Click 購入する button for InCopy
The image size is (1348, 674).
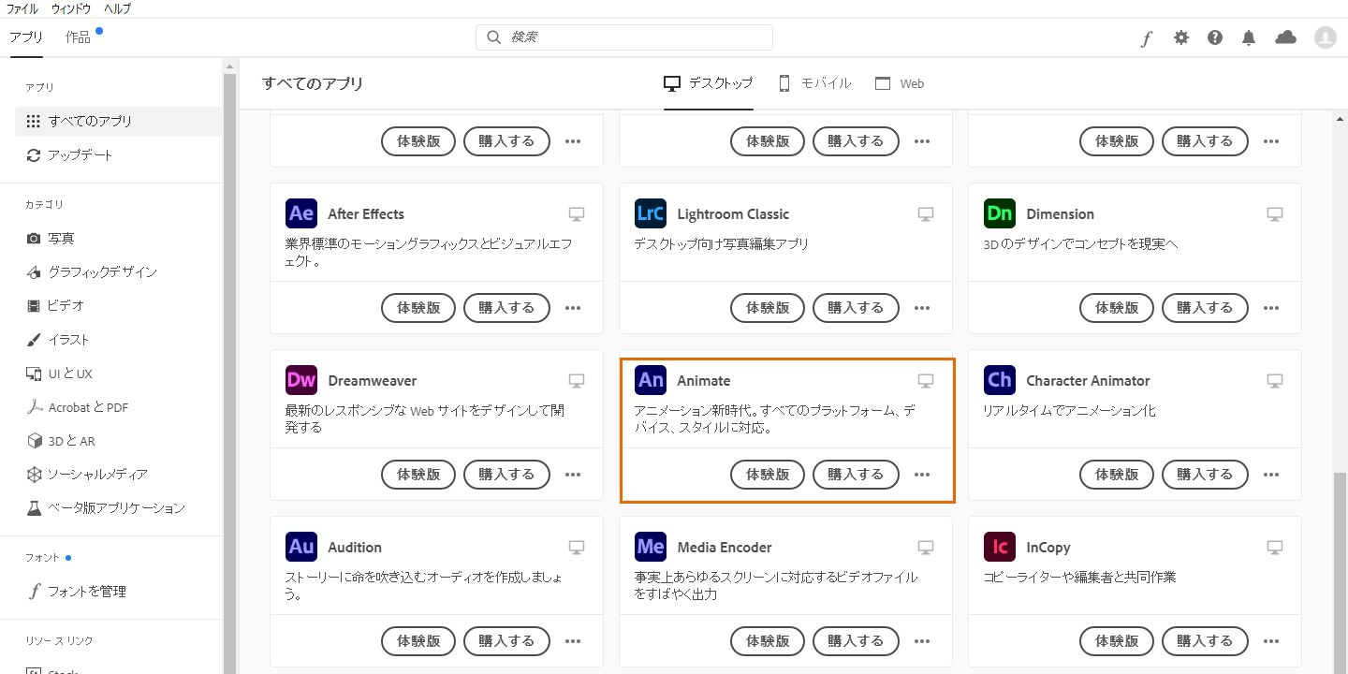coord(1205,641)
